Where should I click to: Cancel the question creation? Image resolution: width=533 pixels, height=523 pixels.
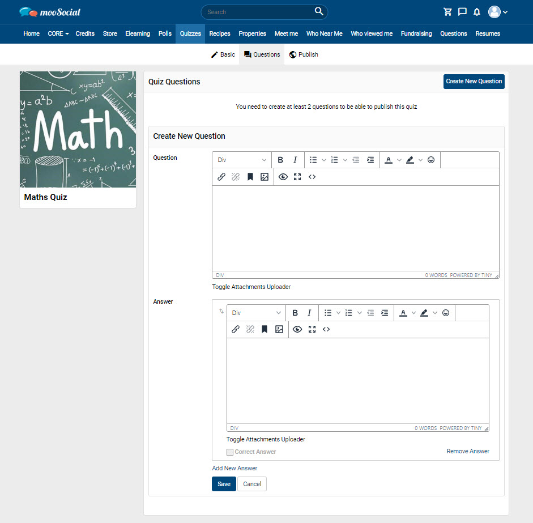252,484
